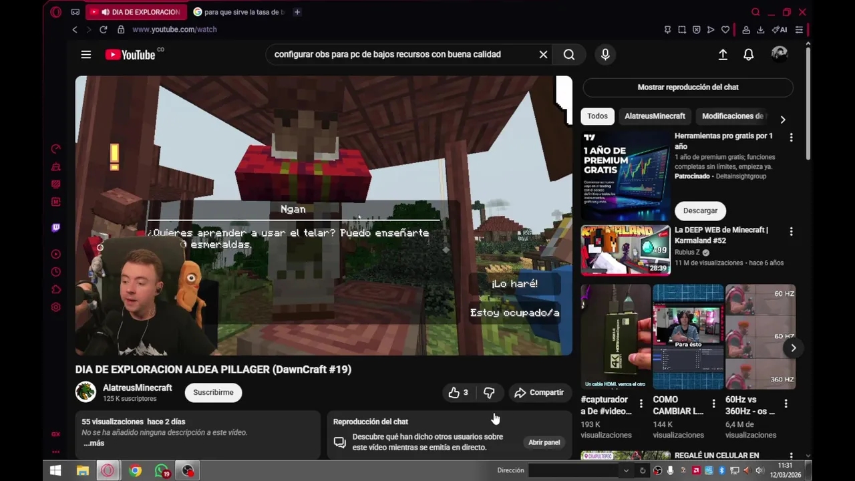
Task: Select the AlatreusMinecraft filter chip
Action: pos(655,116)
